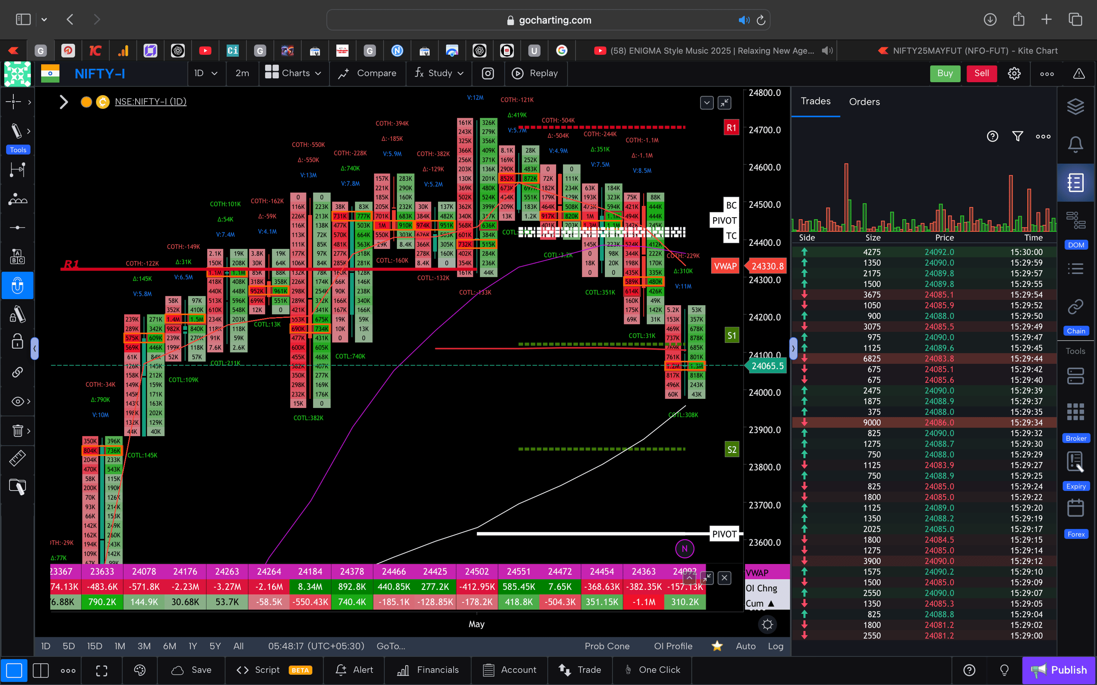Take a chart snapshot with the camera icon
1097x685 pixels.
488,73
